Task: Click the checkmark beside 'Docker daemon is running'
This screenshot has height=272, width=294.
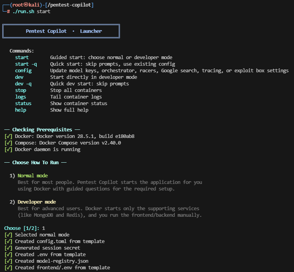Action: (x=8, y=150)
